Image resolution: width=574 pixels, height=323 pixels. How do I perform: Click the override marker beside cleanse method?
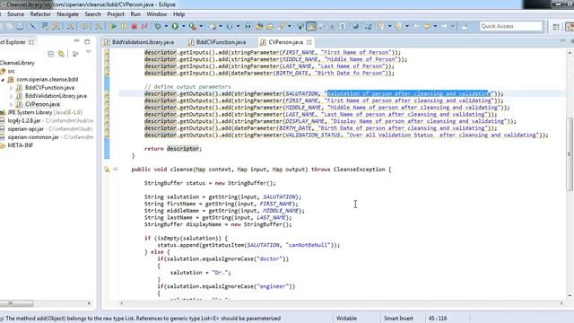pyautogui.click(x=107, y=170)
